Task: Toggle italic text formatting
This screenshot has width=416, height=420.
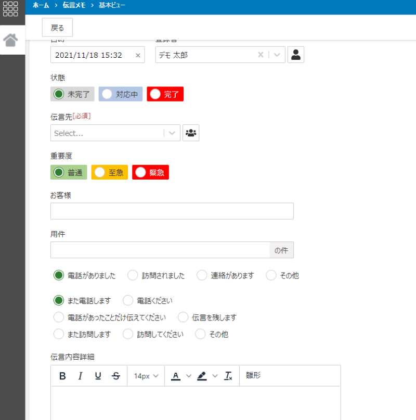Action: tap(80, 376)
